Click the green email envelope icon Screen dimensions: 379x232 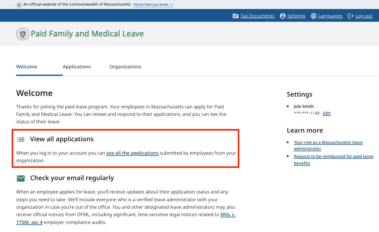21,178
